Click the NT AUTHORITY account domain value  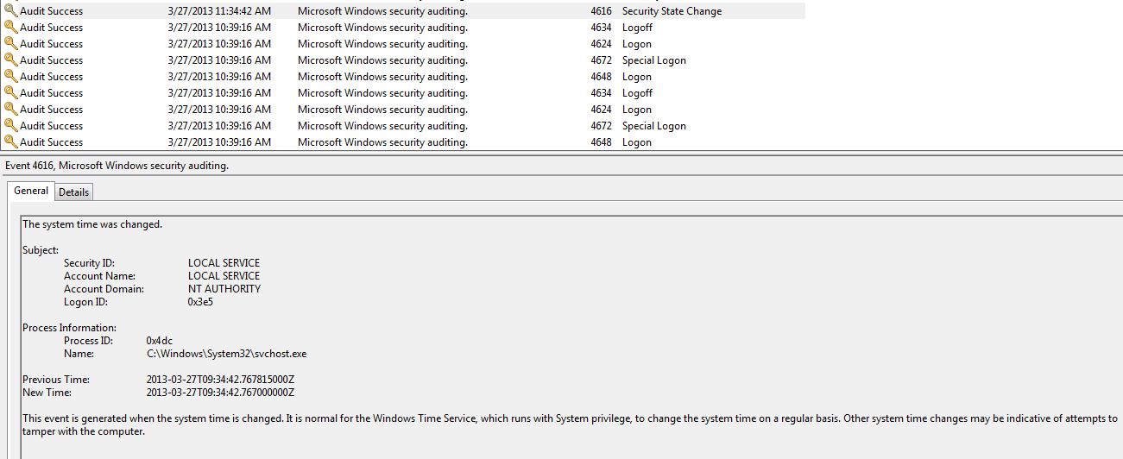pos(224,289)
